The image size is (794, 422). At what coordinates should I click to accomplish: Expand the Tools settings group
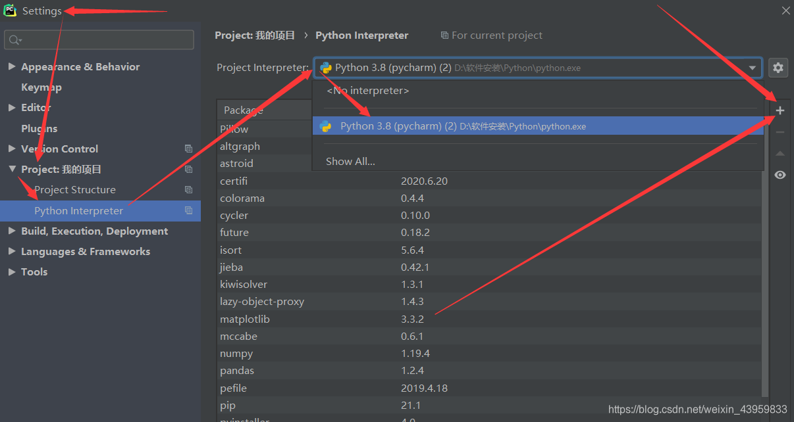[x=12, y=272]
